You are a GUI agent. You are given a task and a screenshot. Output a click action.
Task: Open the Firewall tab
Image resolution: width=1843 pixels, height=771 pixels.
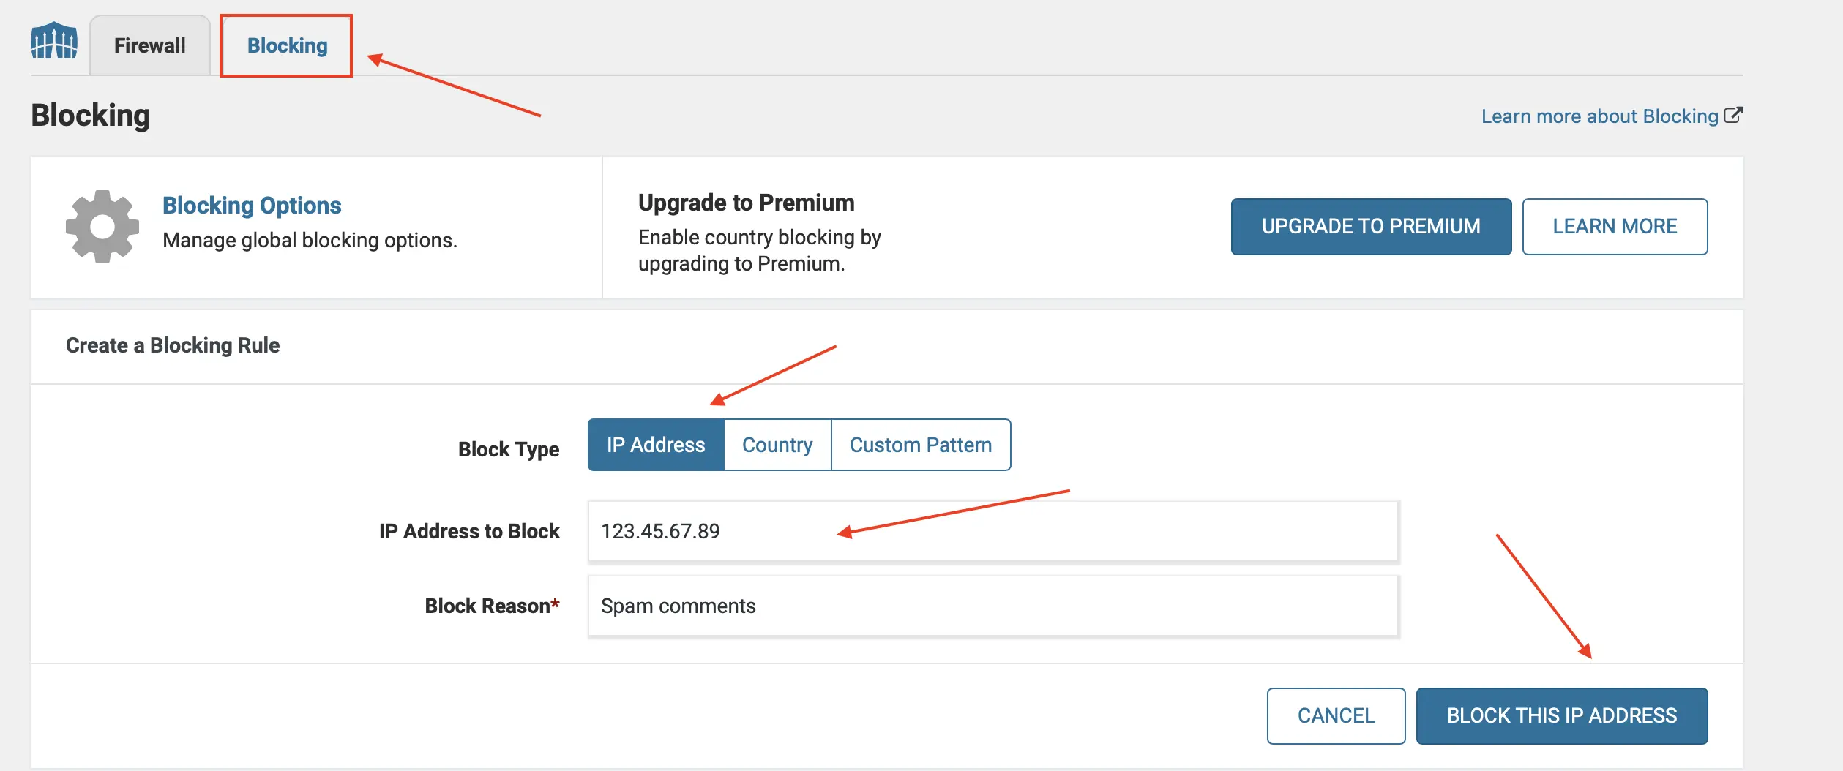click(x=150, y=45)
